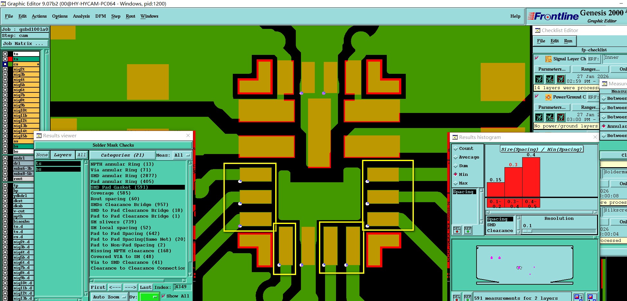The height and width of the screenshot is (301, 627).
Task: Click REF icon at the histogram bottom bar
Action: pyautogui.click(x=468, y=297)
